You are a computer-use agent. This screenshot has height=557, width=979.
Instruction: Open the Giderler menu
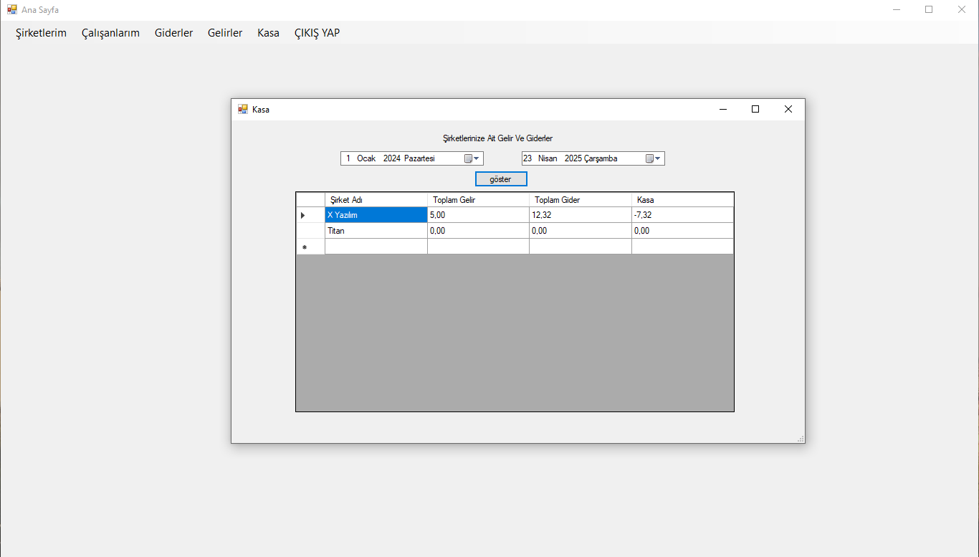click(173, 33)
